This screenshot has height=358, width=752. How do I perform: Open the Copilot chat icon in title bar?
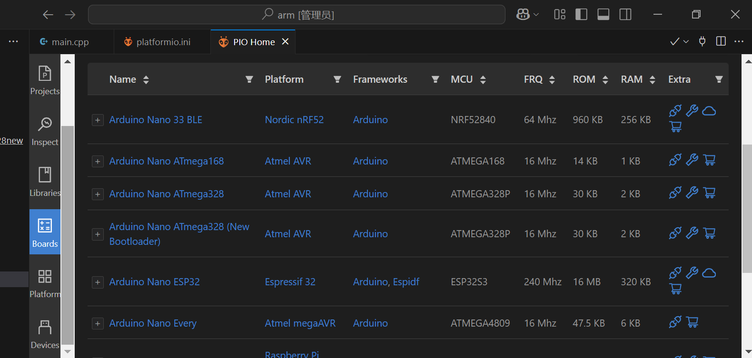point(523,14)
